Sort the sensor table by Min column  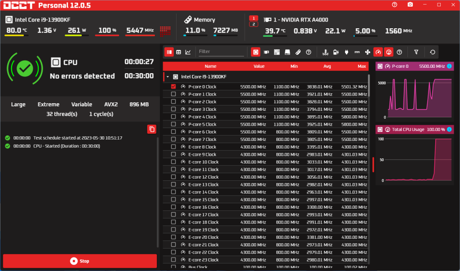click(294, 66)
